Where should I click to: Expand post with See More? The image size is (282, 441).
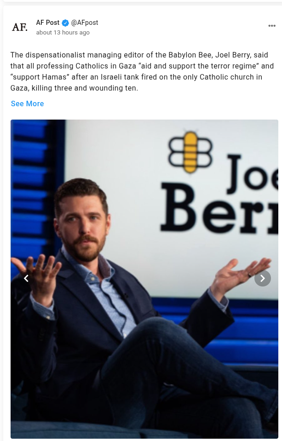(x=27, y=104)
